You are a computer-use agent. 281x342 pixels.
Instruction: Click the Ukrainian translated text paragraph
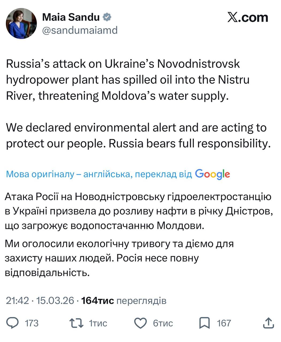tap(138, 212)
